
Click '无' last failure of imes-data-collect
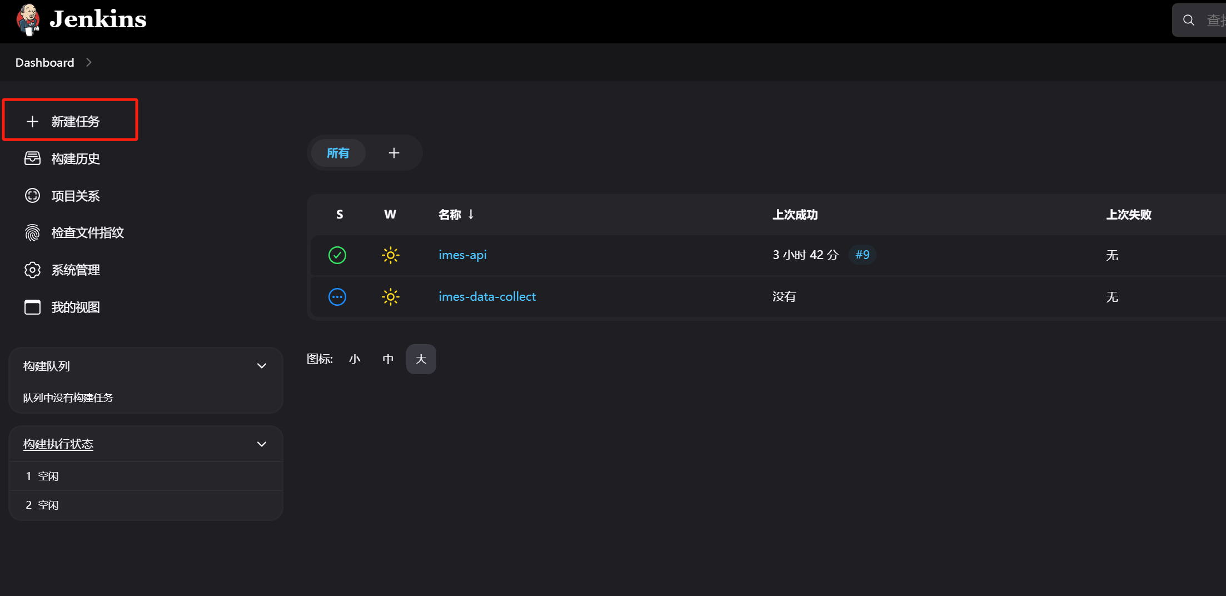tap(1112, 297)
